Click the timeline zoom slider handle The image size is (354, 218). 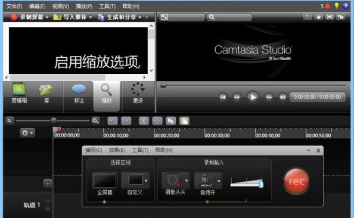pos(54,120)
